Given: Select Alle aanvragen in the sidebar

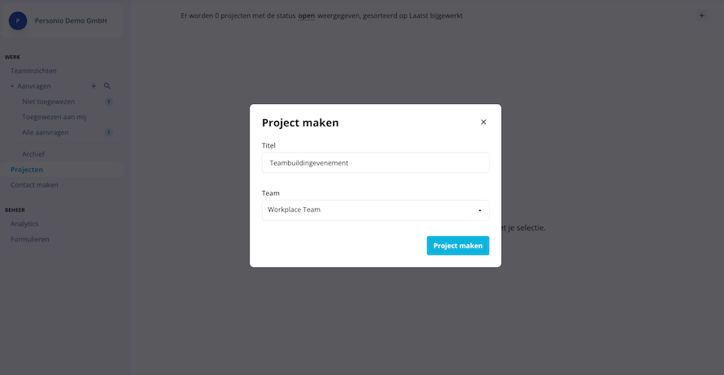Looking at the screenshot, I should [x=46, y=132].
